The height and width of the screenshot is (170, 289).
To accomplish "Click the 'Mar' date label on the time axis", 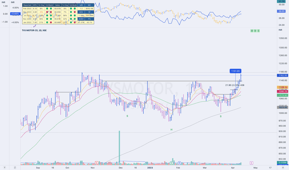I will tap(205, 168).
